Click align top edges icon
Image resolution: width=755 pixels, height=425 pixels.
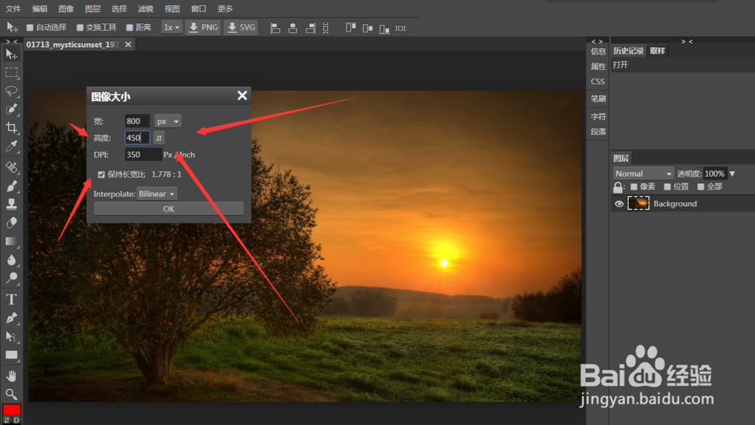pyautogui.click(x=350, y=28)
